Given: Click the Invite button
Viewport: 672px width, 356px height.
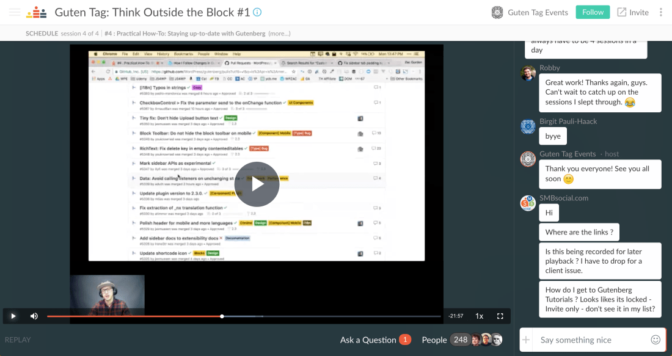Looking at the screenshot, I should pyautogui.click(x=632, y=12).
